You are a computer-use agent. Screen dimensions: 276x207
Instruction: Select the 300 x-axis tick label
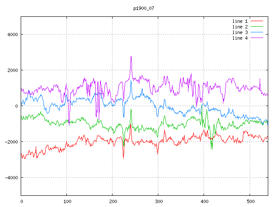[158, 201]
